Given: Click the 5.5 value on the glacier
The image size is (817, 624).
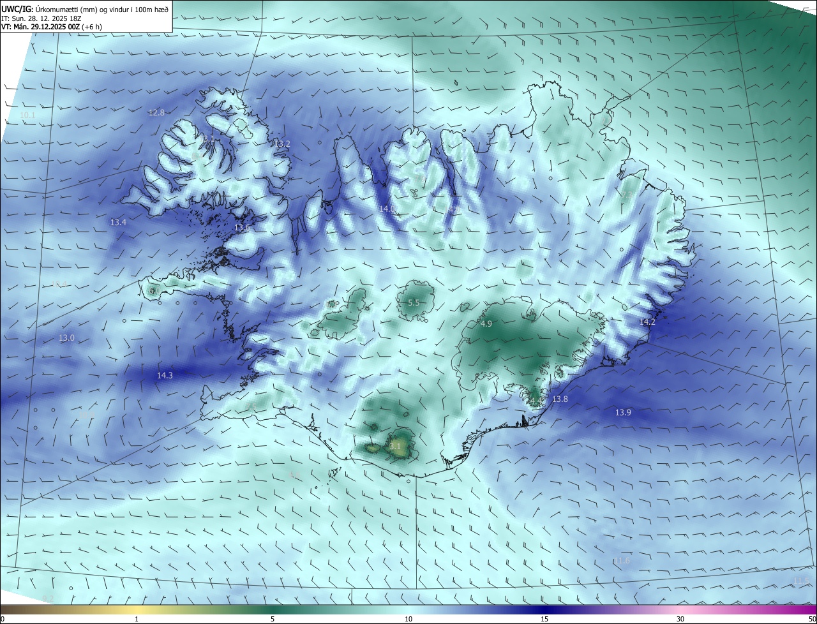Looking at the screenshot, I should [414, 303].
